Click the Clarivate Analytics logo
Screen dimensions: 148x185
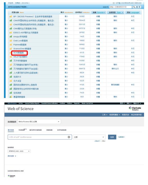[x=135, y=108]
